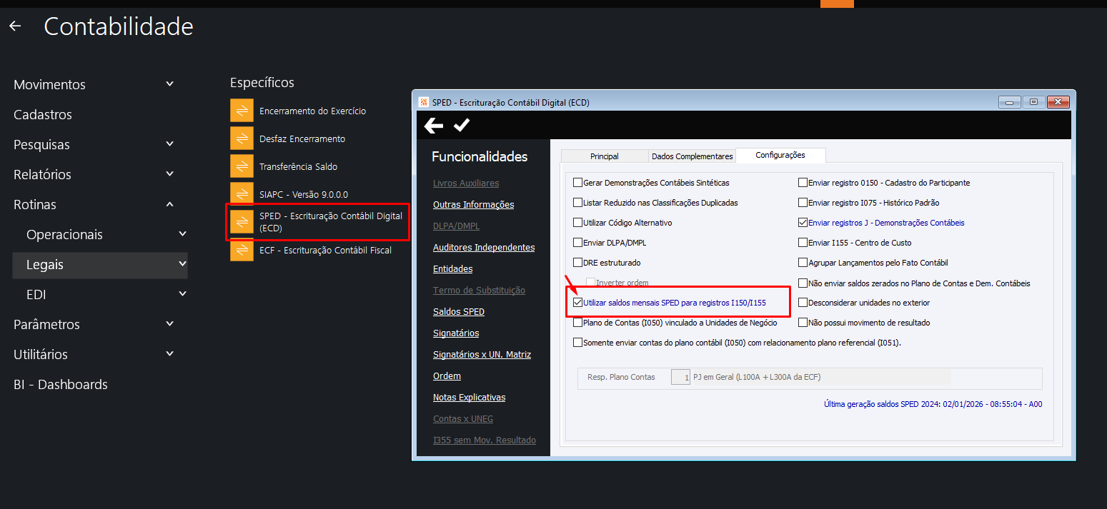
Task: Click Resp. Plano Contas number field
Action: (x=680, y=377)
